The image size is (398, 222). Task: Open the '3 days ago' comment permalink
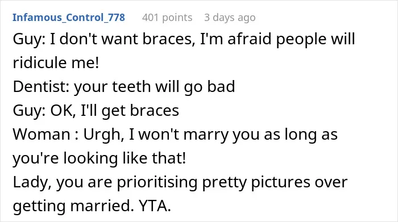(230, 18)
